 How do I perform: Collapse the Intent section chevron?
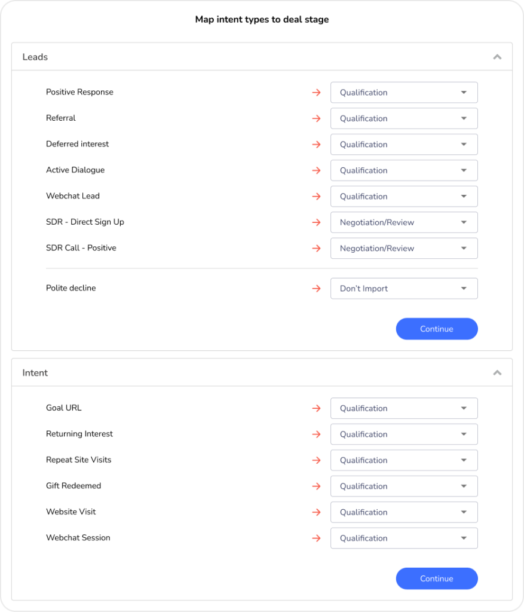[x=497, y=373]
